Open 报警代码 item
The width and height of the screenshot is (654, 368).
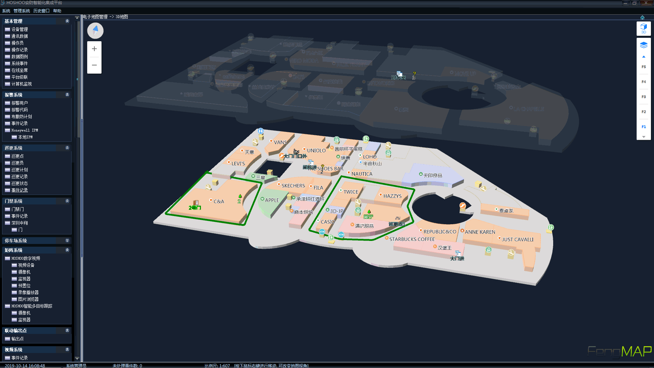pyautogui.click(x=20, y=110)
